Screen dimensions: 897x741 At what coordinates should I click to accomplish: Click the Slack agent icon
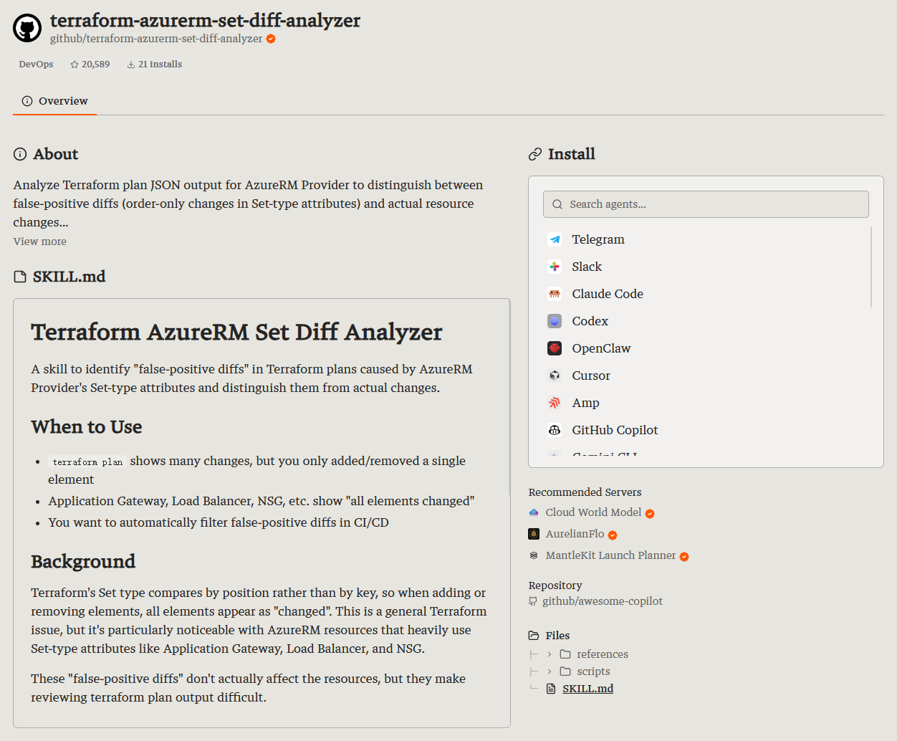point(555,267)
